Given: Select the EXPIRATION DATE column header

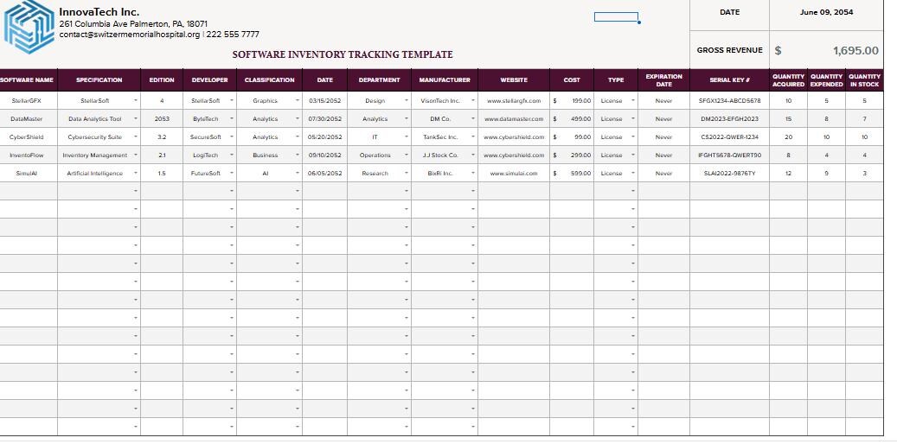Looking at the screenshot, I should (x=663, y=80).
